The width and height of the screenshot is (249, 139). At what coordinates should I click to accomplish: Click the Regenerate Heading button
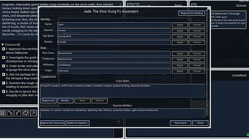point(192,13)
